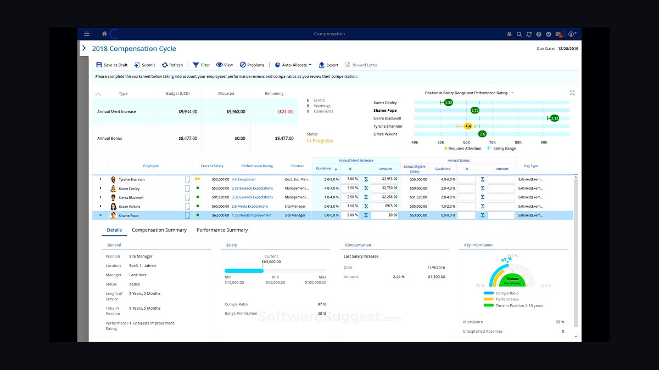This screenshot has width=659, height=370.
Task: Click the merit sigma icon for Sierra Blackwell
Action: pos(366,197)
